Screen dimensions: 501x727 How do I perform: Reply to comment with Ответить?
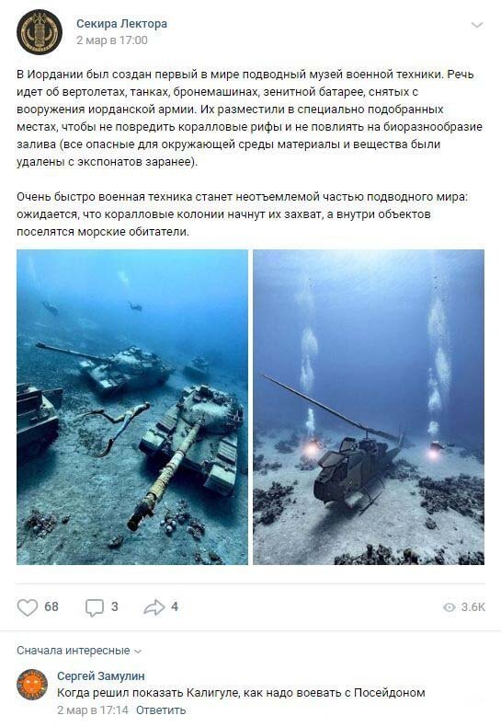click(x=161, y=710)
